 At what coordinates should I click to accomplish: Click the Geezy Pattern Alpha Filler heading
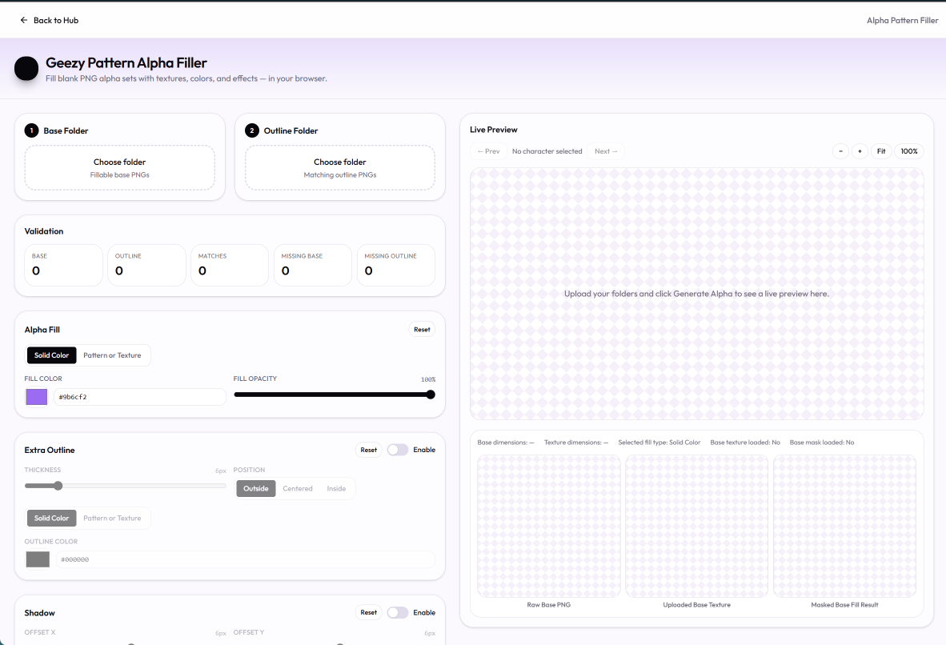point(126,62)
